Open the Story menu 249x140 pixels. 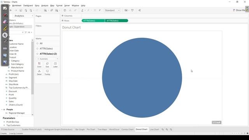(37, 5)
